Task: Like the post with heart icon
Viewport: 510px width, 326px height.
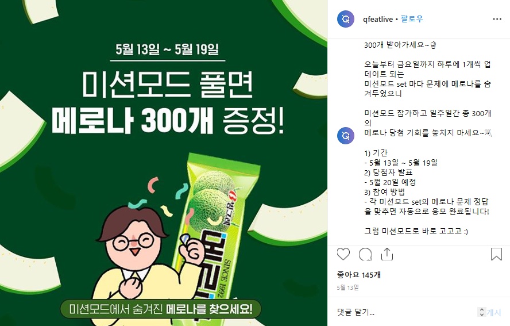Action: (343, 254)
